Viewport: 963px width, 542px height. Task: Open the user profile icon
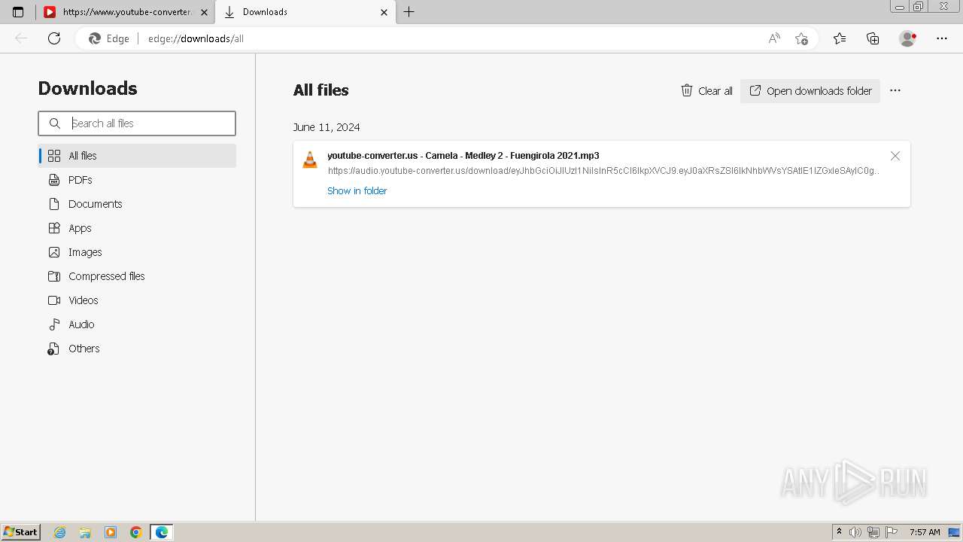(907, 38)
